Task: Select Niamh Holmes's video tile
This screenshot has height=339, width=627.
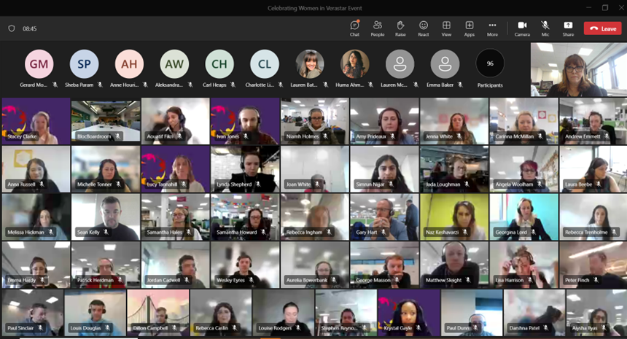Action: 315,121
